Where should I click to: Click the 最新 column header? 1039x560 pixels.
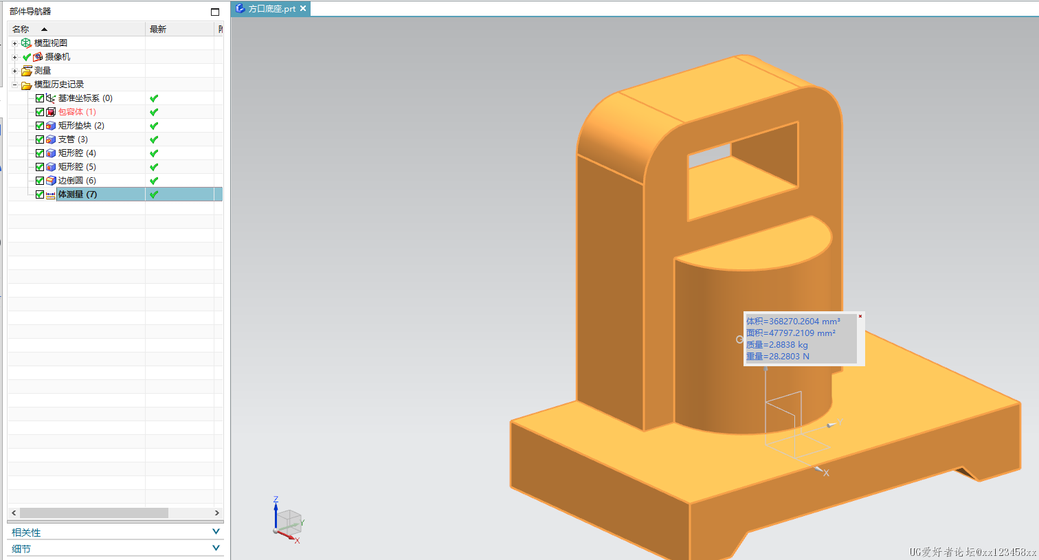click(180, 29)
